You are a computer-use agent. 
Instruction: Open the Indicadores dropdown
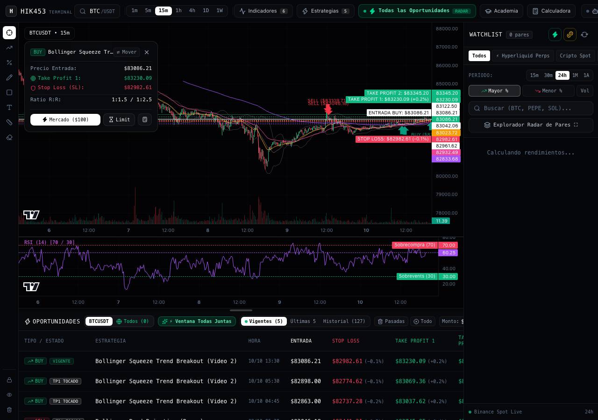pos(263,11)
